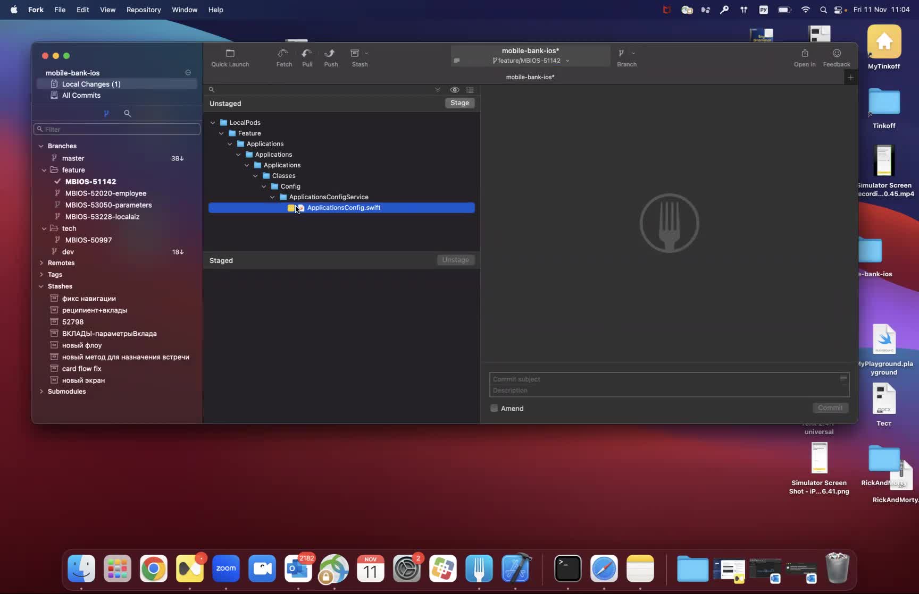This screenshot has width=919, height=594.
Task: Pull changes from remote
Action: pyautogui.click(x=307, y=58)
